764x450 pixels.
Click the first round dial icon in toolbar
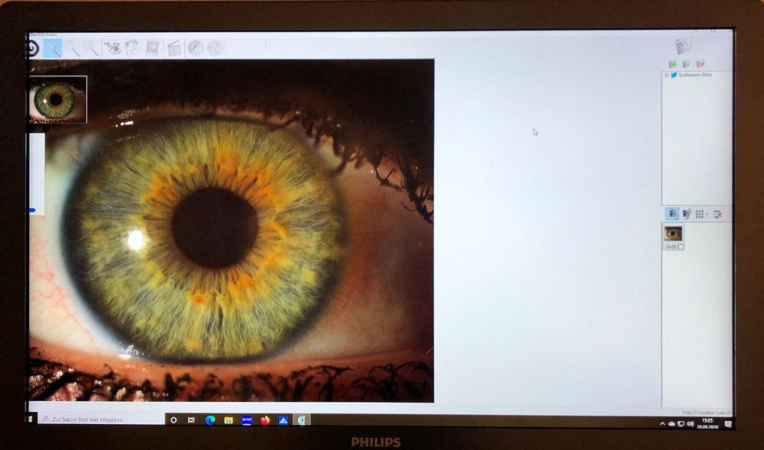coord(196,48)
